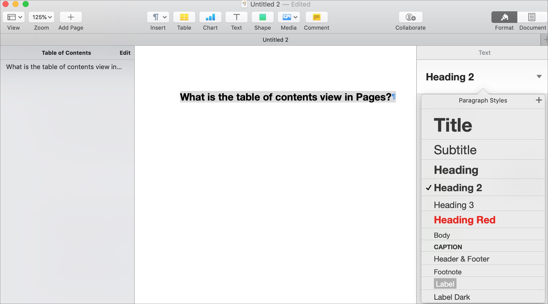This screenshot has width=548, height=304.
Task: Toggle the Format inspector
Action: (504, 17)
